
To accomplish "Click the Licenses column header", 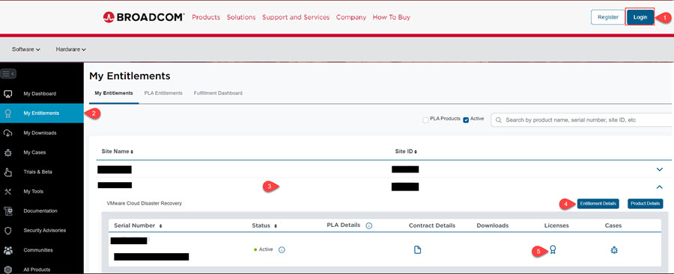I will [556, 225].
